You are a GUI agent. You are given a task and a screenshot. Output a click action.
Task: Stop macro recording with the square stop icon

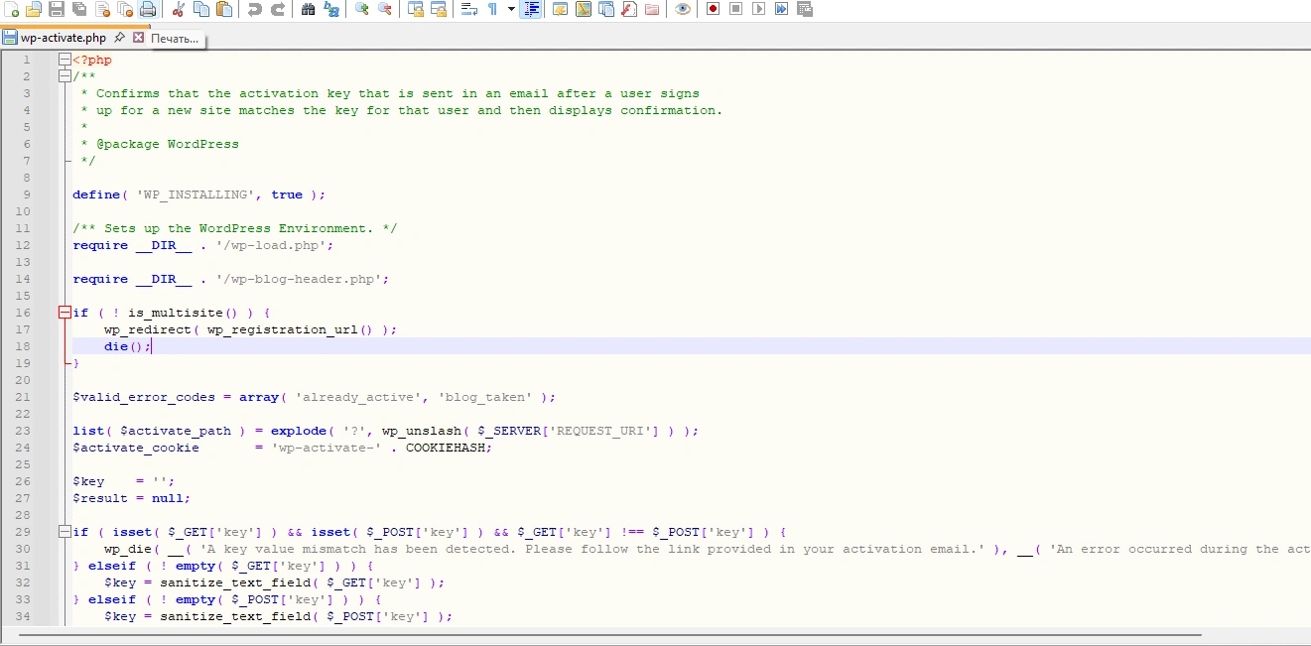(x=735, y=9)
